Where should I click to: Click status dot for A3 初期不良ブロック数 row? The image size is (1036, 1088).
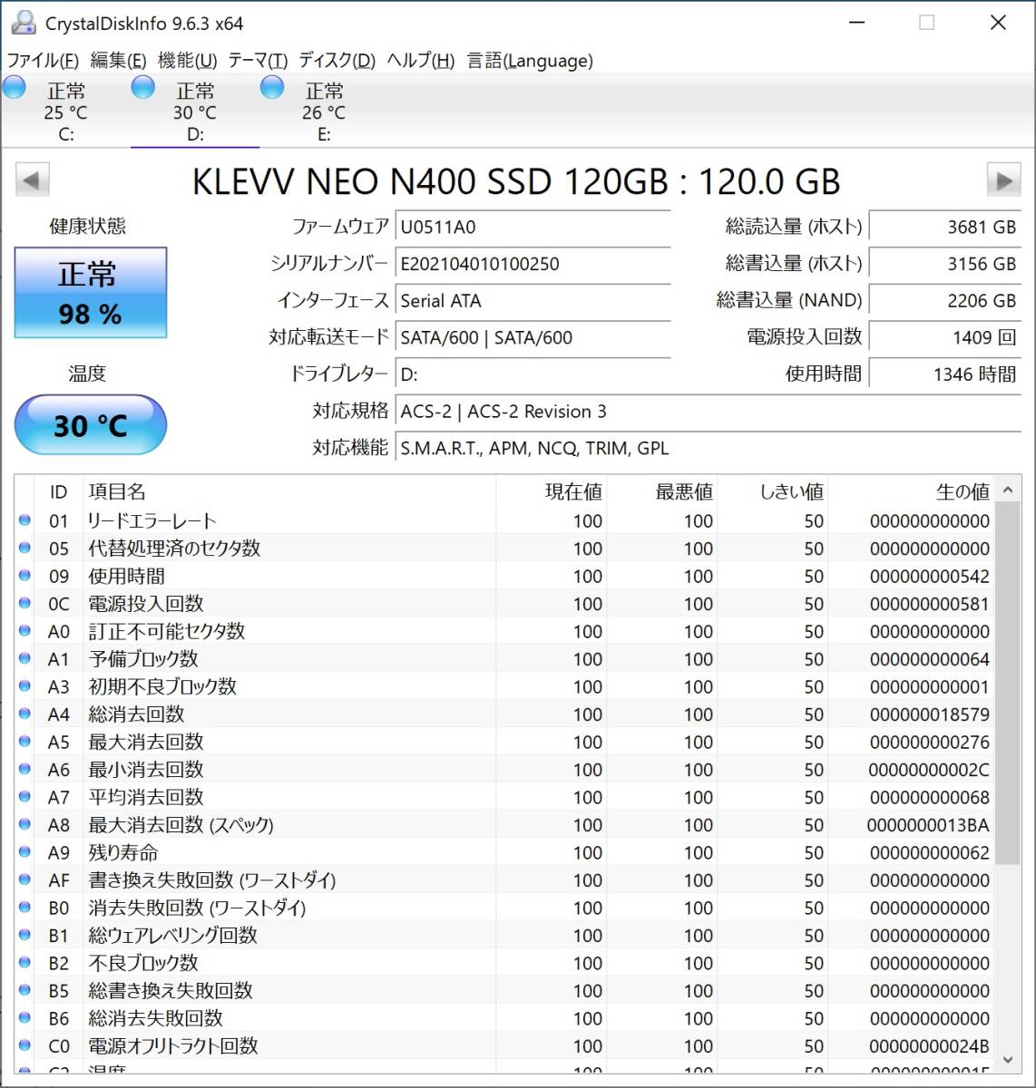pyautogui.click(x=25, y=686)
